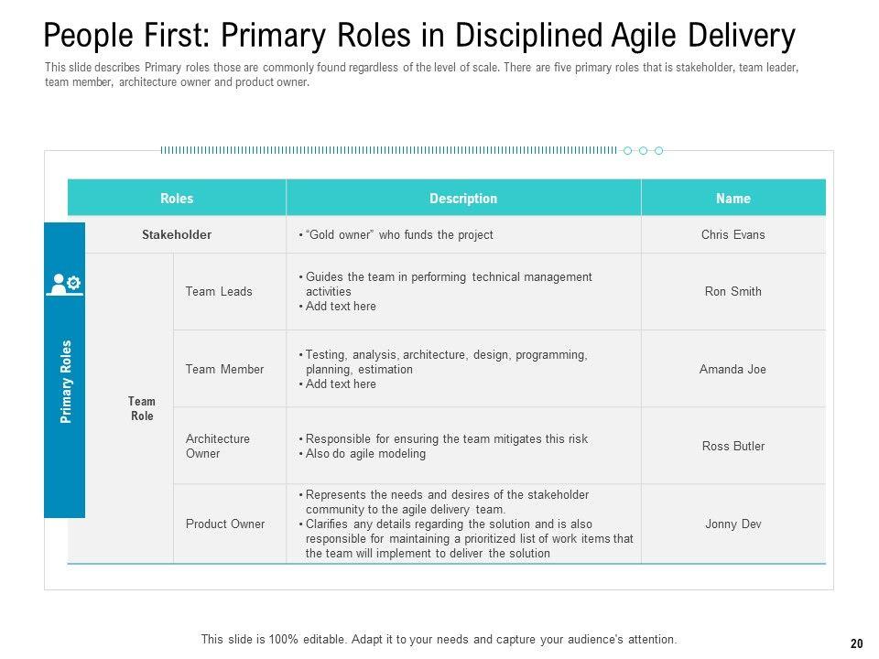Select the Architecture Owner cell
879x659 pixels.
point(218,446)
